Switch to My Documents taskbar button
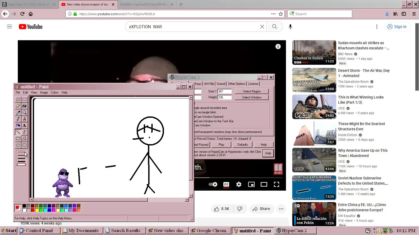Screen dimensions: 419x235 82,231
